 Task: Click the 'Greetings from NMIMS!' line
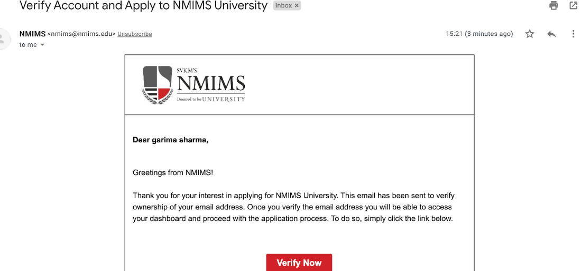tap(173, 172)
